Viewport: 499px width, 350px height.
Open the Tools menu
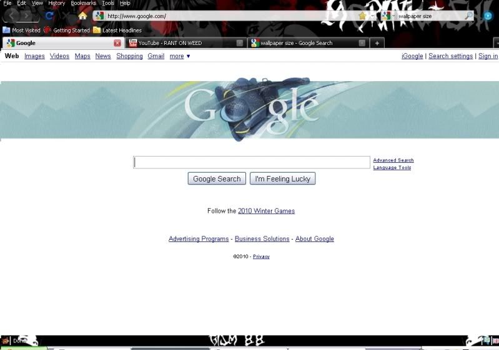108,3
